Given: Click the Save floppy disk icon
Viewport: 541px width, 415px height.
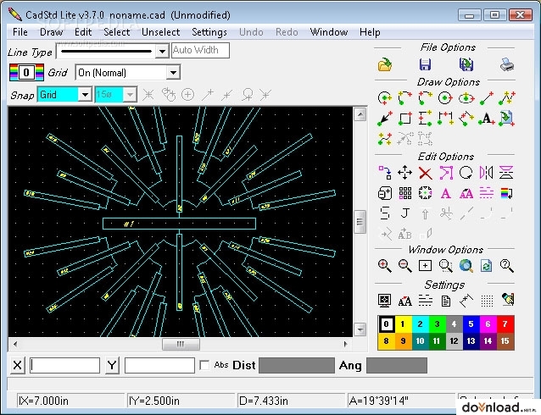Looking at the screenshot, I should [x=425, y=64].
